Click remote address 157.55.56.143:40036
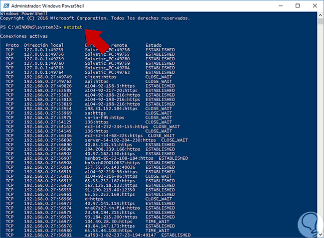 pos(110,167)
